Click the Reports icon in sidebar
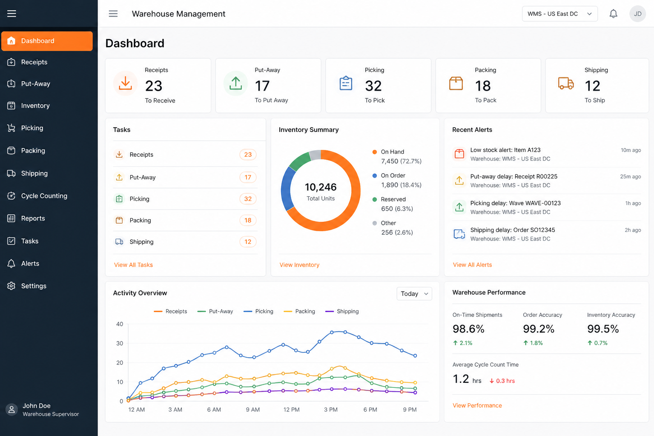654x436 pixels. [x=11, y=218]
